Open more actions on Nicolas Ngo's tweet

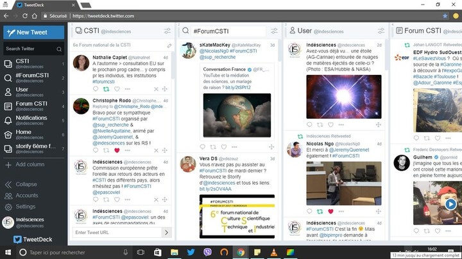tap(341, 211)
